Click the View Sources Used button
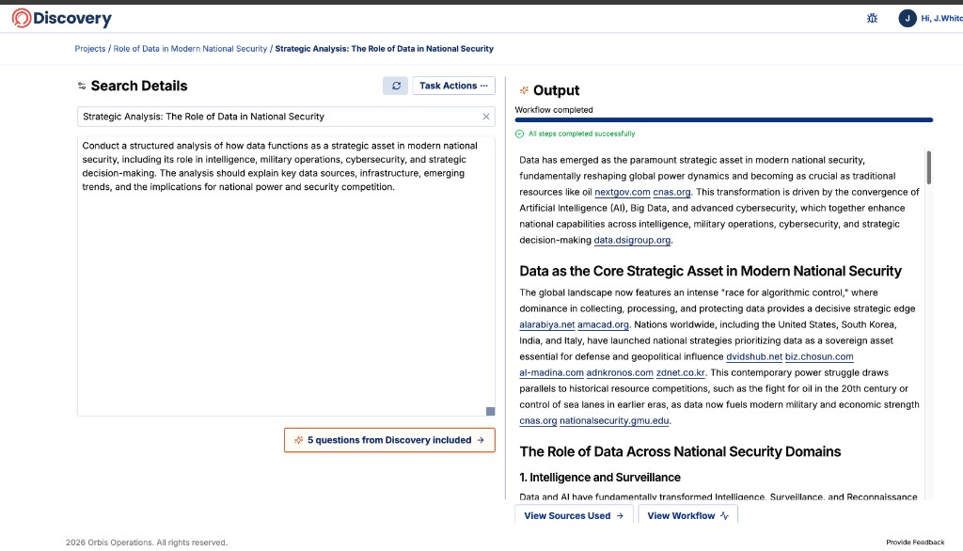 click(574, 514)
